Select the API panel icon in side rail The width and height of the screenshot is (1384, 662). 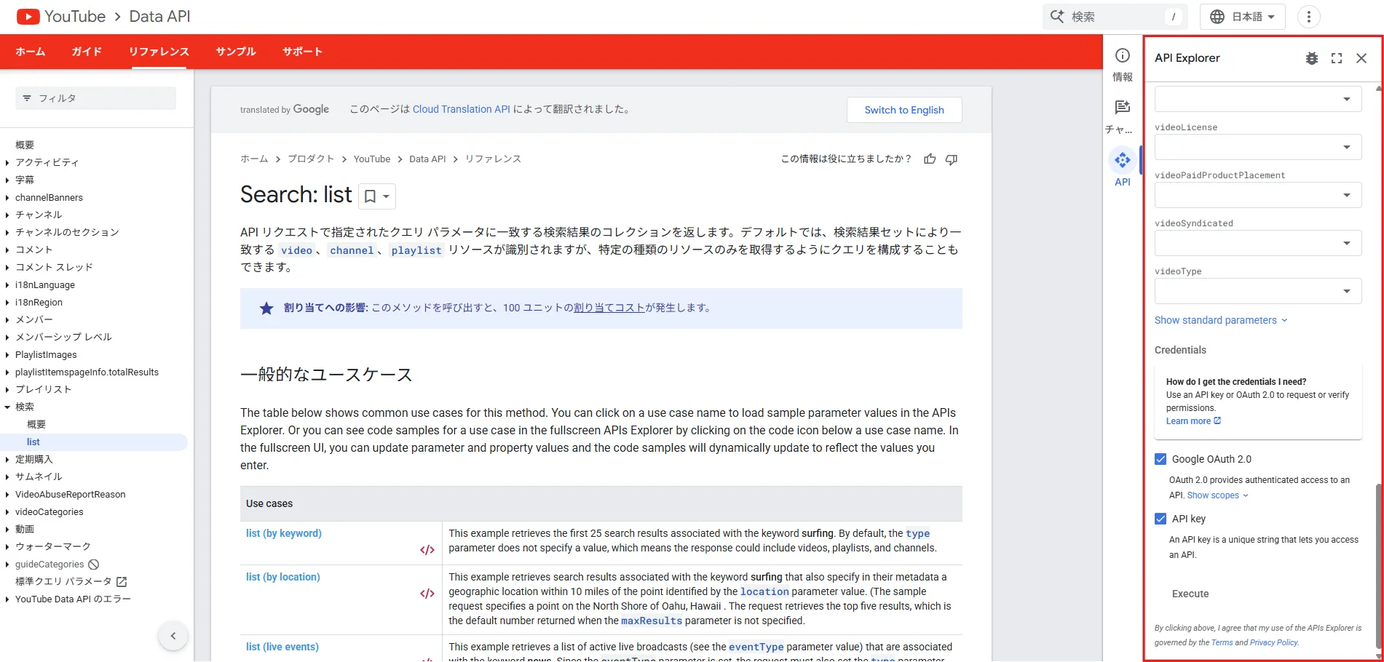click(1123, 160)
